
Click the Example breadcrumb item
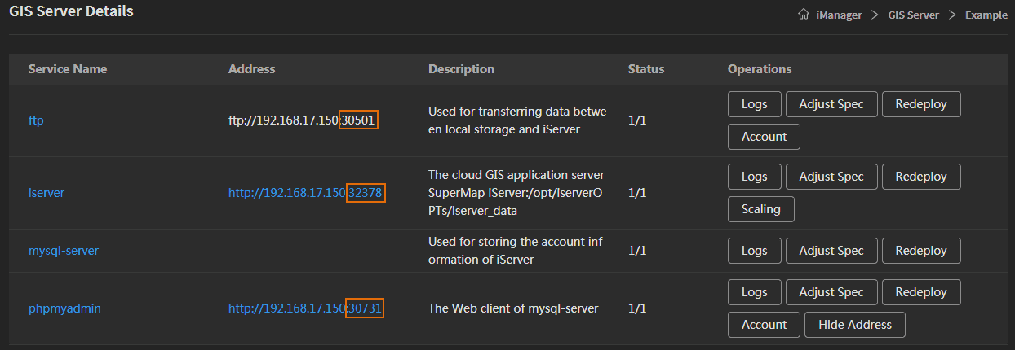click(986, 15)
